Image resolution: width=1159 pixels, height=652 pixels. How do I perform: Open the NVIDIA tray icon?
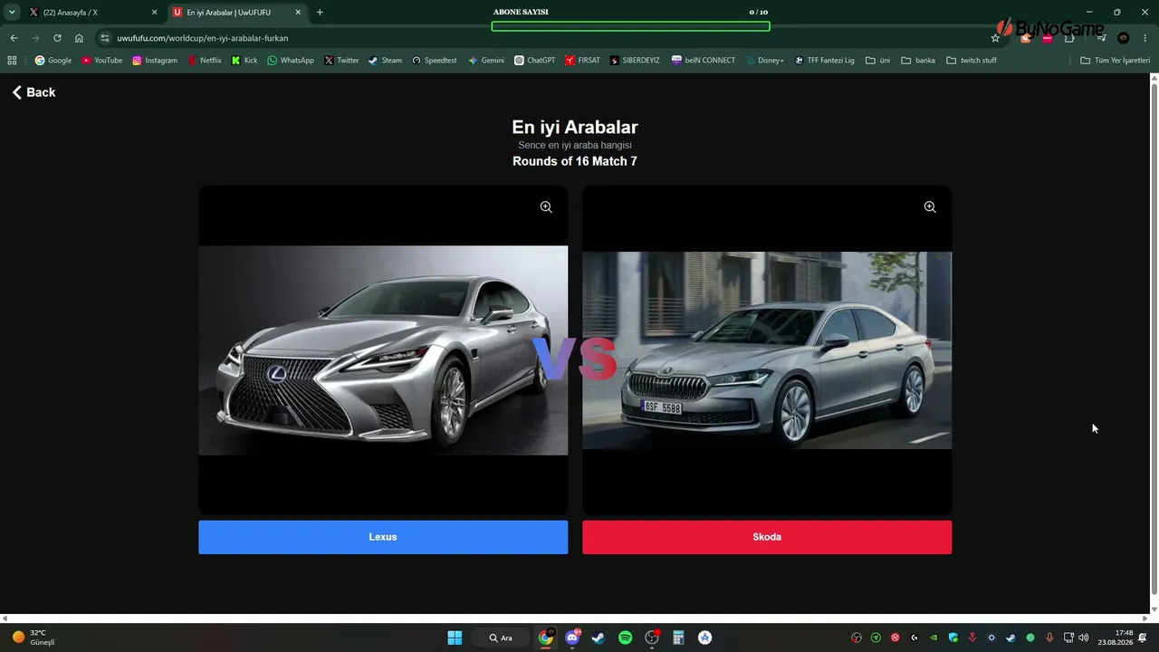click(934, 638)
